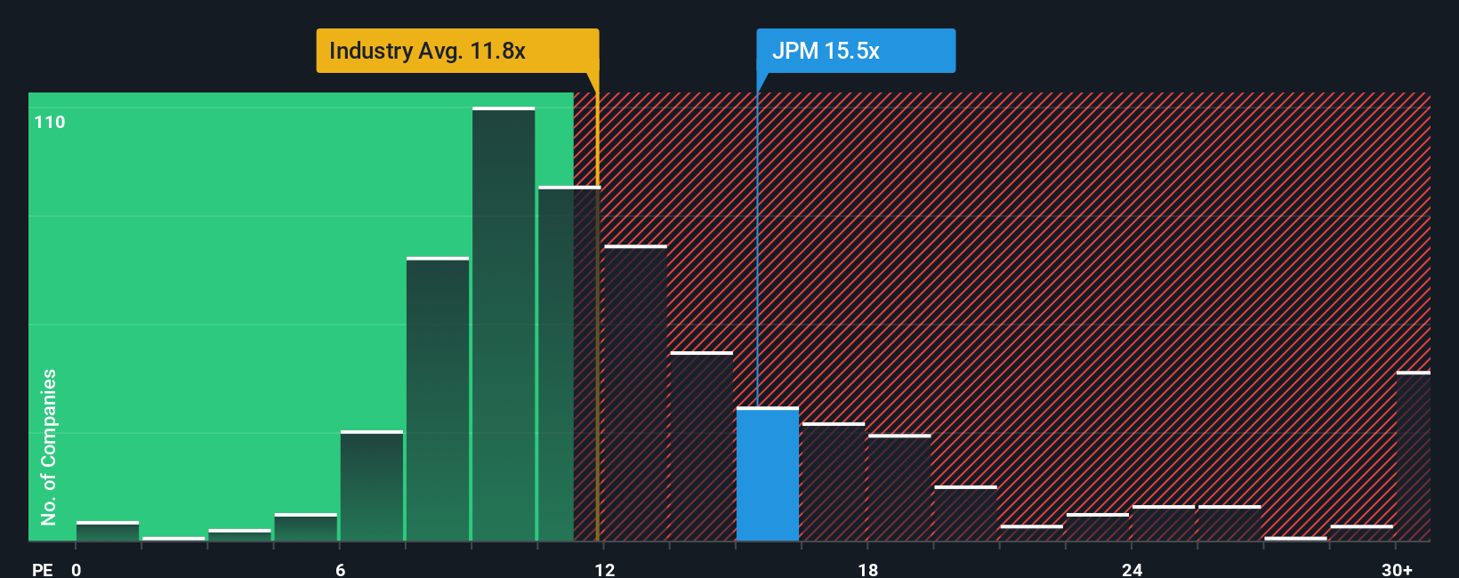Screen dimensions: 1459x578
Task: Click the histogram bar just right of PE 6
Action: (x=372, y=486)
